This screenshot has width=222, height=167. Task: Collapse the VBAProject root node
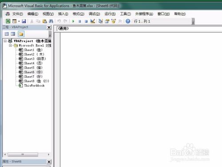[x=5, y=41]
